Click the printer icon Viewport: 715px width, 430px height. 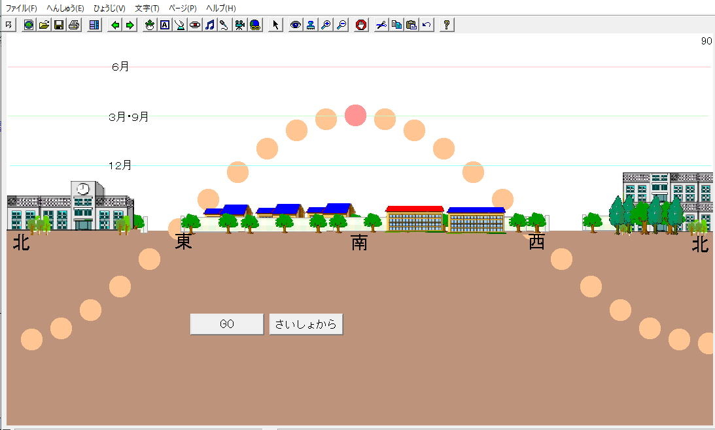(74, 25)
